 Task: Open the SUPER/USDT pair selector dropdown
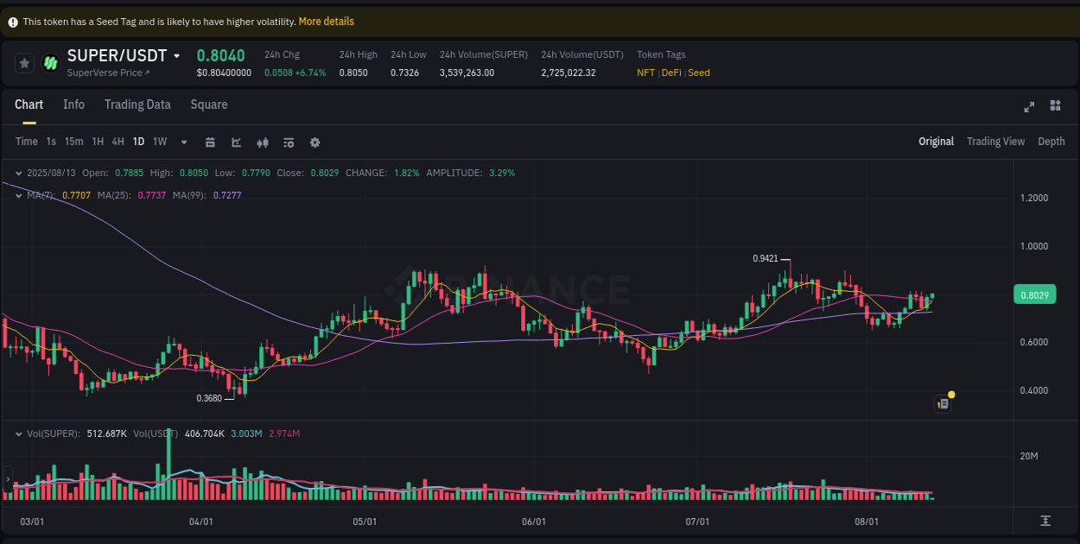point(177,55)
